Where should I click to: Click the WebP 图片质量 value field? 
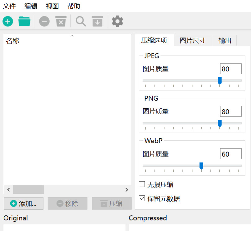(231, 154)
